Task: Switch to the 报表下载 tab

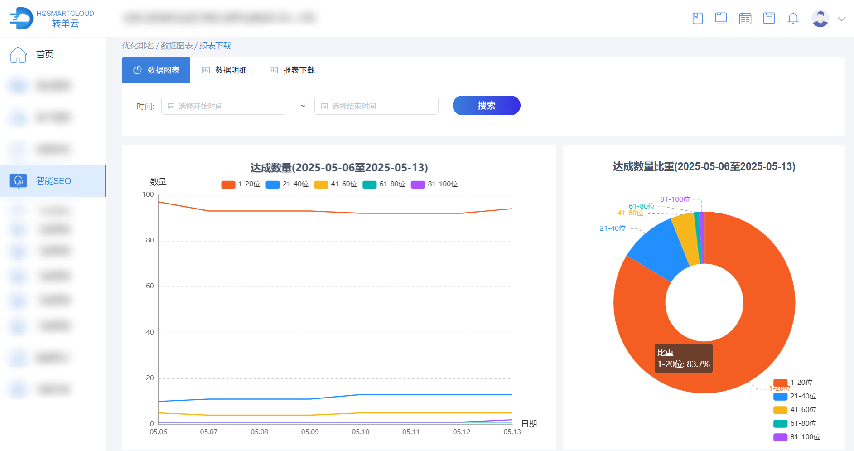Action: pos(292,70)
